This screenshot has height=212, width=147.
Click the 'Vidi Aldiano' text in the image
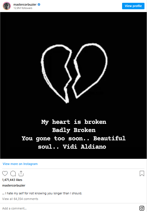click(84, 147)
